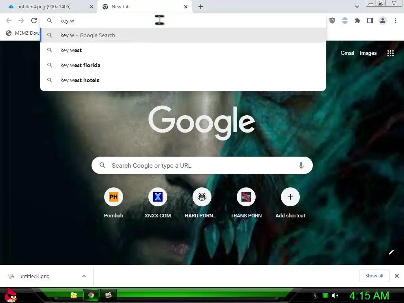Open the file explorer taskbar icon
This screenshot has height=303, width=404.
pos(74,295)
